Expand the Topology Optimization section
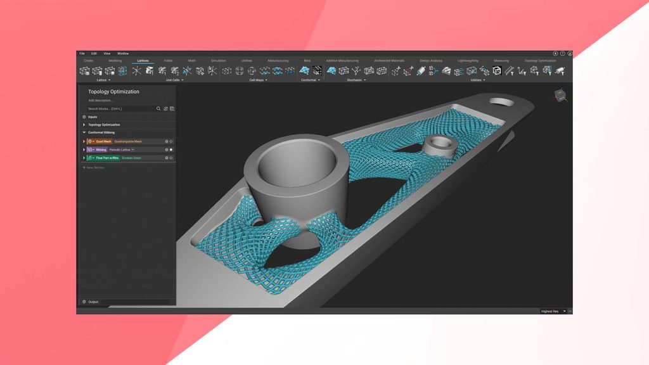Image resolution: width=649 pixels, height=365 pixels. [82, 125]
